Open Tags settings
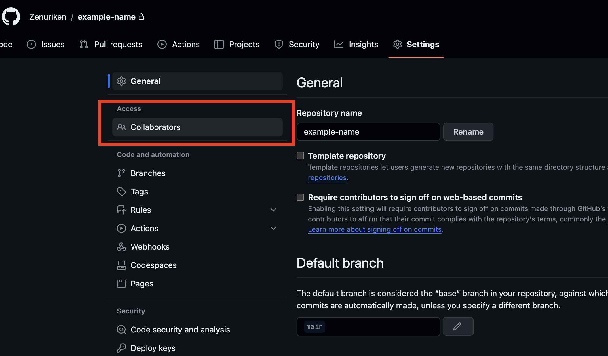The height and width of the screenshot is (356, 608). (197, 192)
